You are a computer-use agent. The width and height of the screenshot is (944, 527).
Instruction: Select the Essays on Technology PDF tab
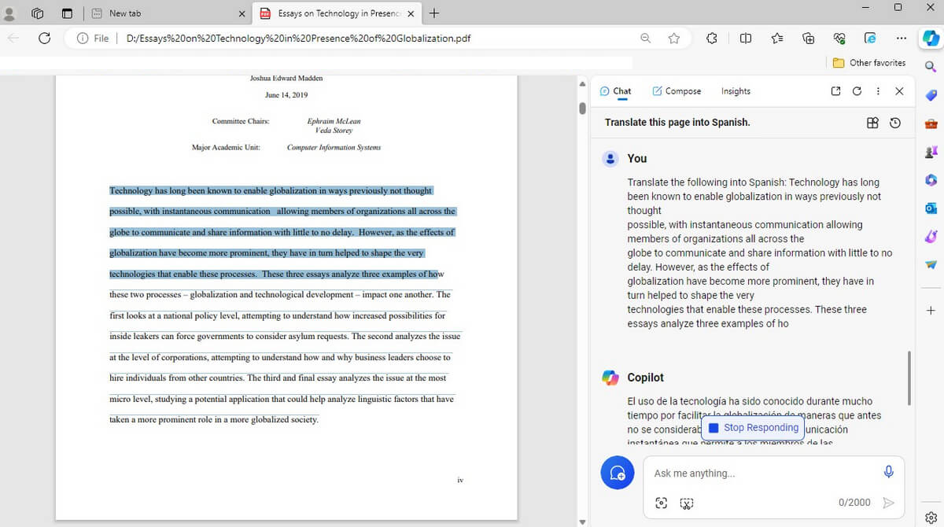point(338,13)
